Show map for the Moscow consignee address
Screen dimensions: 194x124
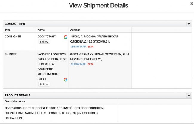click(x=78, y=47)
